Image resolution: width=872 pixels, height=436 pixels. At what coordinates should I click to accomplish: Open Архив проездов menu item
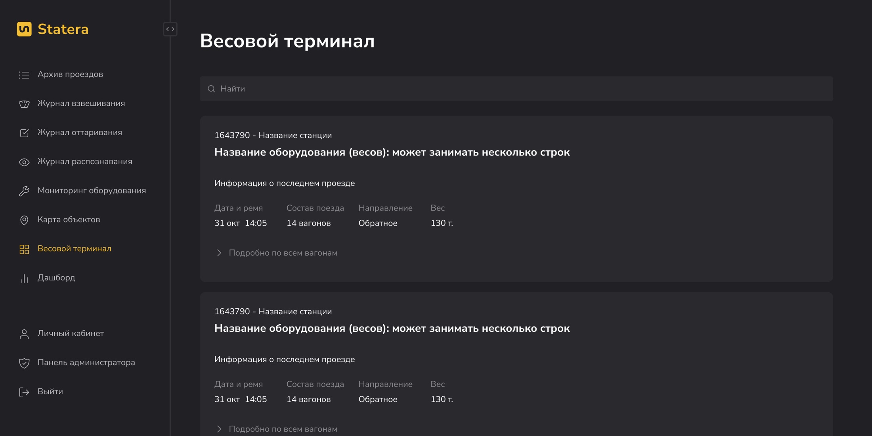coord(70,74)
